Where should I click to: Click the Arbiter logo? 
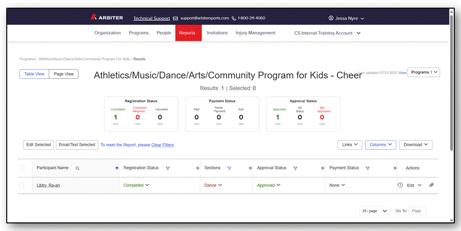[x=107, y=18]
